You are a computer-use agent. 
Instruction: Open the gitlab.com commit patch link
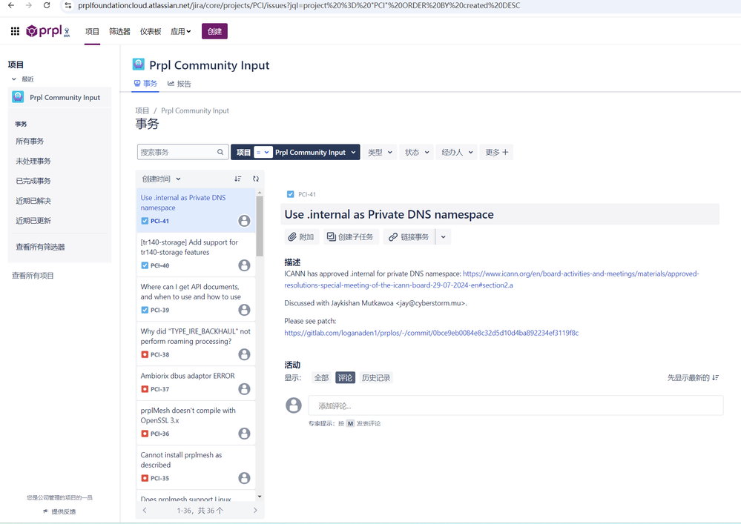[431, 333]
